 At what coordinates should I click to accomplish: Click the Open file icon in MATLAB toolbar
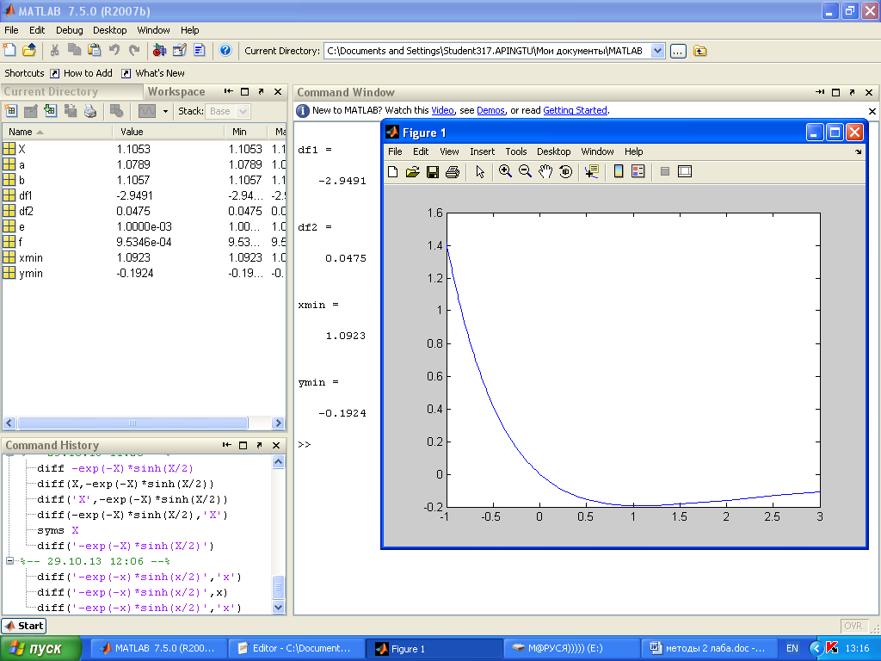29,51
